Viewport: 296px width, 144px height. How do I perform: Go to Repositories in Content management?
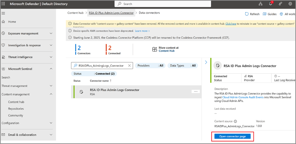(16, 109)
